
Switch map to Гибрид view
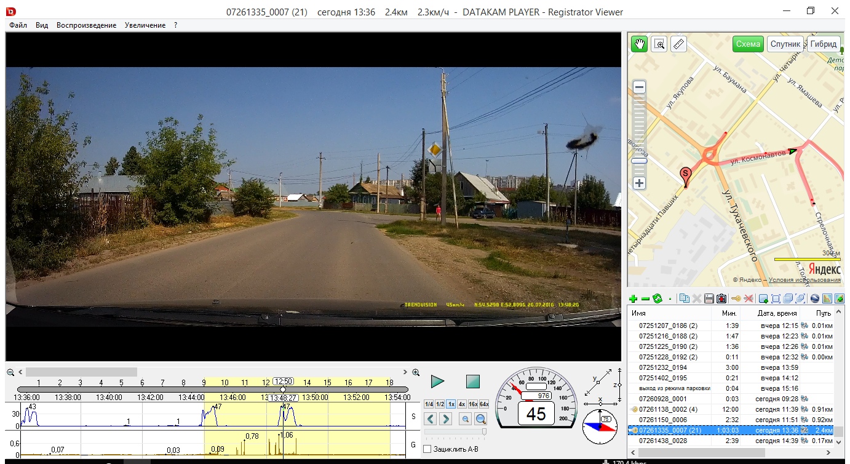click(x=823, y=44)
